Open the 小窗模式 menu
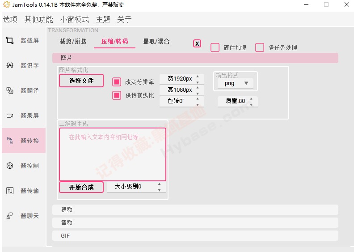 tap(75, 19)
